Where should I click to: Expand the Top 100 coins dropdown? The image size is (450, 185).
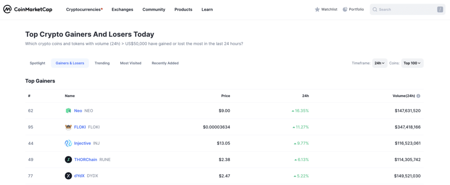pyautogui.click(x=412, y=63)
